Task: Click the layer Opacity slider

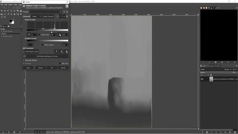Action: pyautogui.click(x=218, y=73)
